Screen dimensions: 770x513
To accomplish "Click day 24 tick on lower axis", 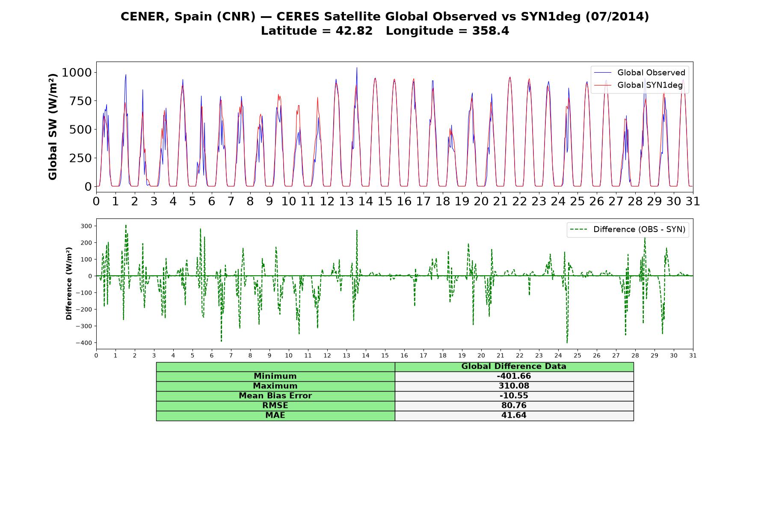I will click(x=558, y=355).
